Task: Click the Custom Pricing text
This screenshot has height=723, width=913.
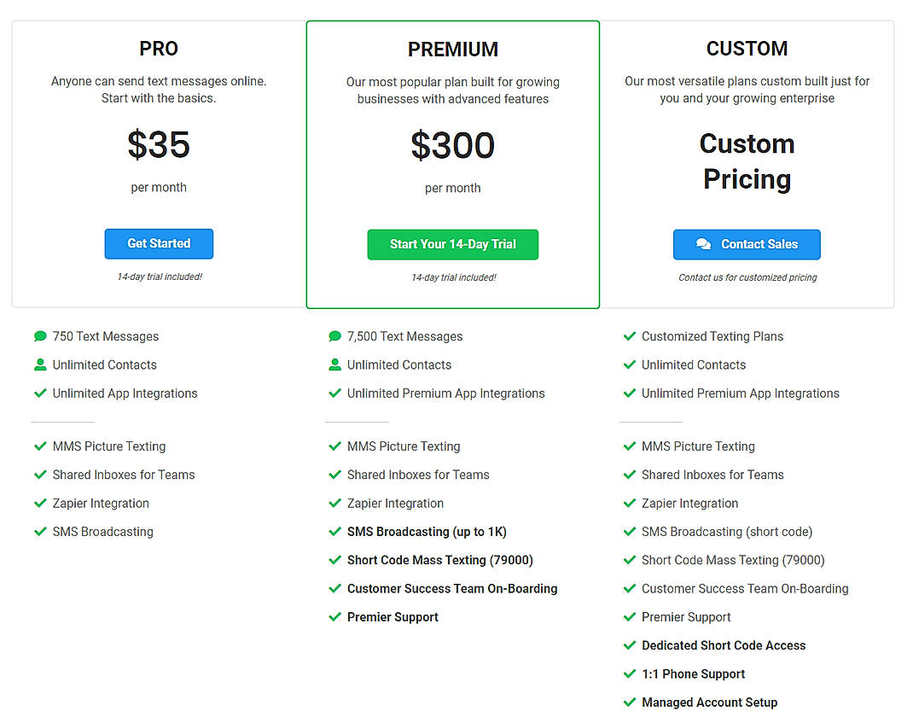Action: point(747,161)
